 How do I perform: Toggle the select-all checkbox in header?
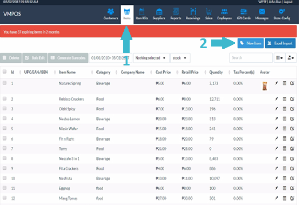[x=4, y=72]
